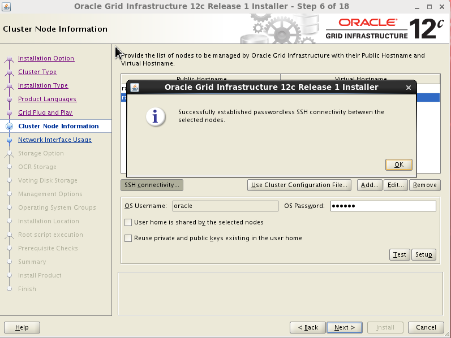
Task: Click the blue information icon in dialog
Action: click(x=155, y=117)
